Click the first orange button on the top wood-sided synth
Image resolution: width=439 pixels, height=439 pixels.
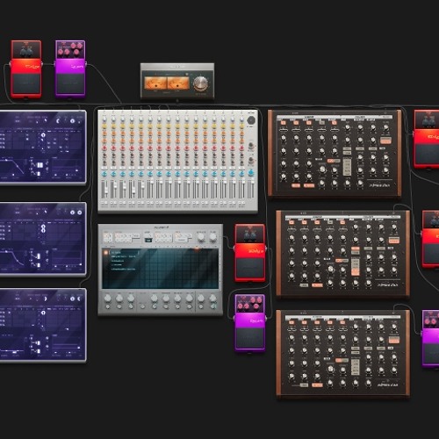pyautogui.click(x=284, y=123)
